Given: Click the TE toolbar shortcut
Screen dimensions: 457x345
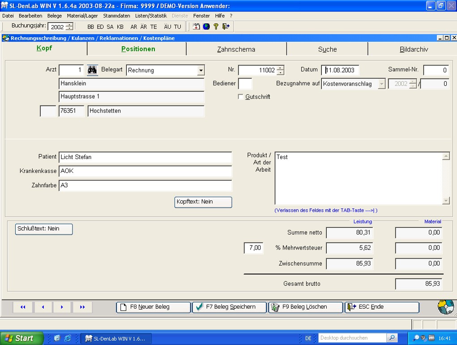Looking at the screenshot, I should pyautogui.click(x=154, y=27).
